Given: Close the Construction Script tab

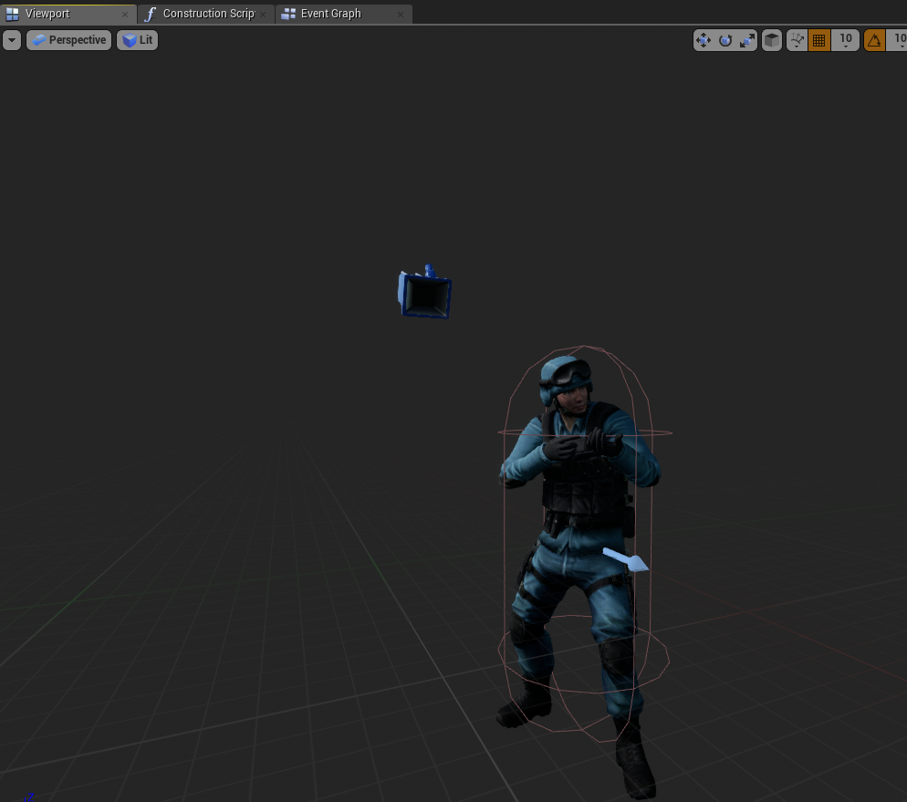Looking at the screenshot, I should (x=263, y=15).
